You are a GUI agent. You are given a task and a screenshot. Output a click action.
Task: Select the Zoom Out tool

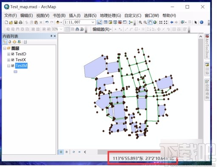tap(145, 22)
